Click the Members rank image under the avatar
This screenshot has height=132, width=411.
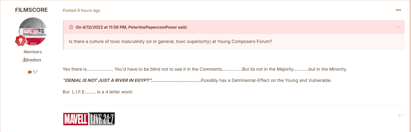coord(33,60)
